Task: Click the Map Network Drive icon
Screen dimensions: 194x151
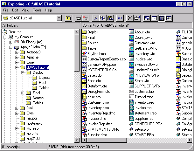Action: 78,18
